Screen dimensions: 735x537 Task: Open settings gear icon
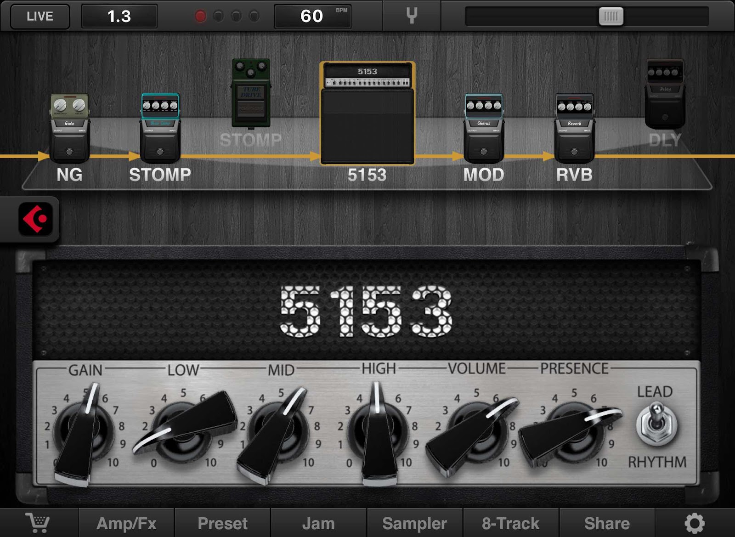point(694,523)
